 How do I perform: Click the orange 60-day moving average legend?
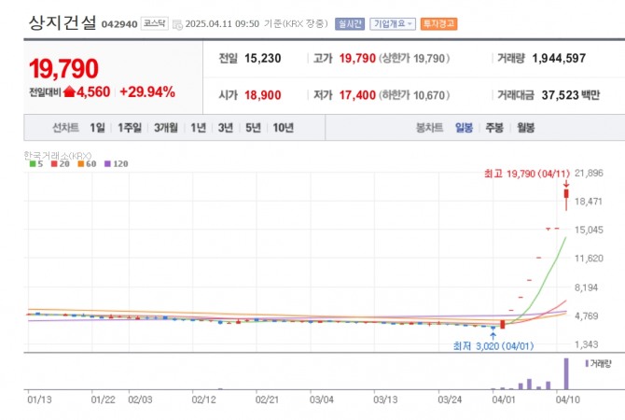(87, 164)
